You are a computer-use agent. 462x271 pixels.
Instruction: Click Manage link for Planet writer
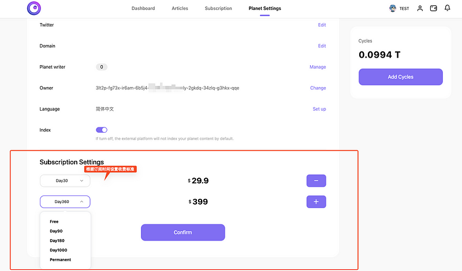click(x=318, y=67)
